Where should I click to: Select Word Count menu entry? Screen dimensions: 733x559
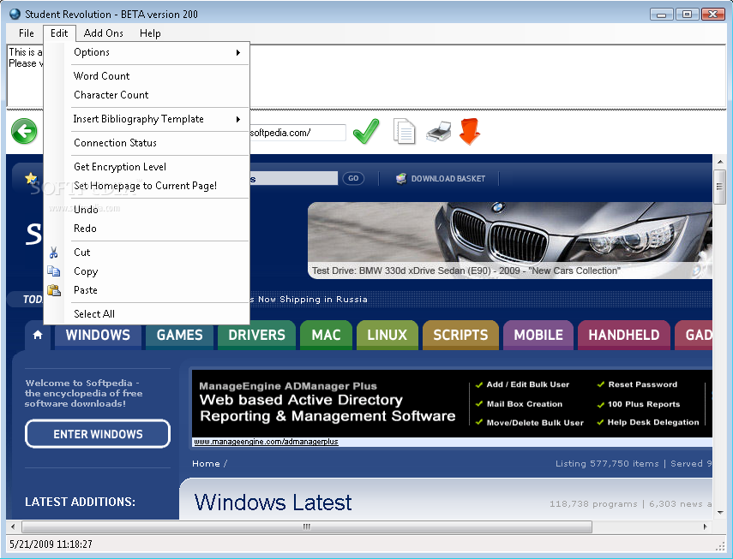pos(160,76)
